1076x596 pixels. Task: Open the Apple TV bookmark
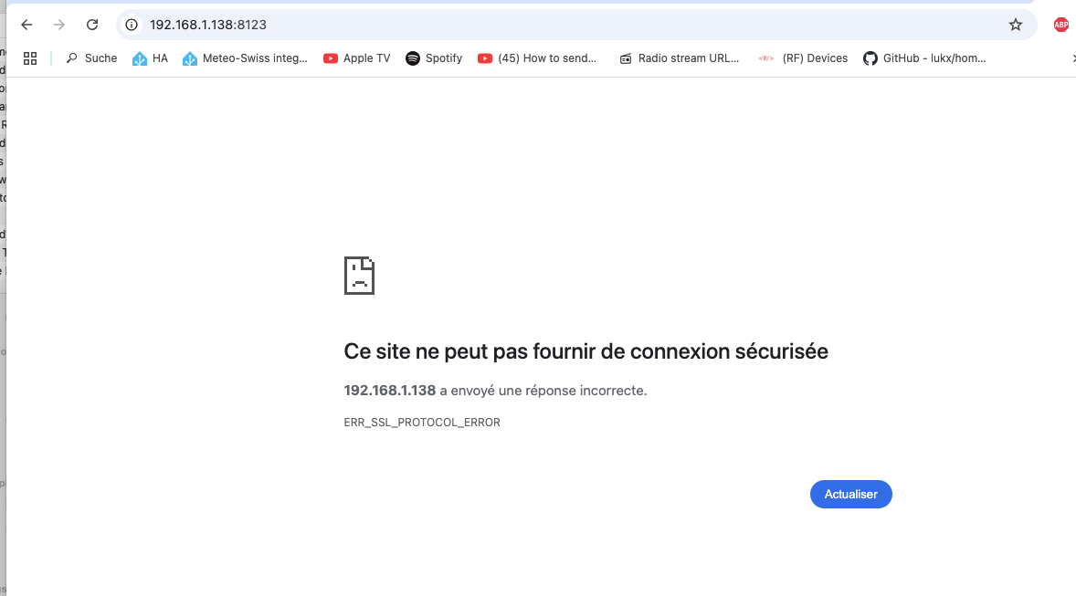[356, 58]
